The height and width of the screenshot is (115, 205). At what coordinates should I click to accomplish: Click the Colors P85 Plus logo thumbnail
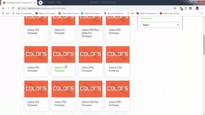coord(90,89)
